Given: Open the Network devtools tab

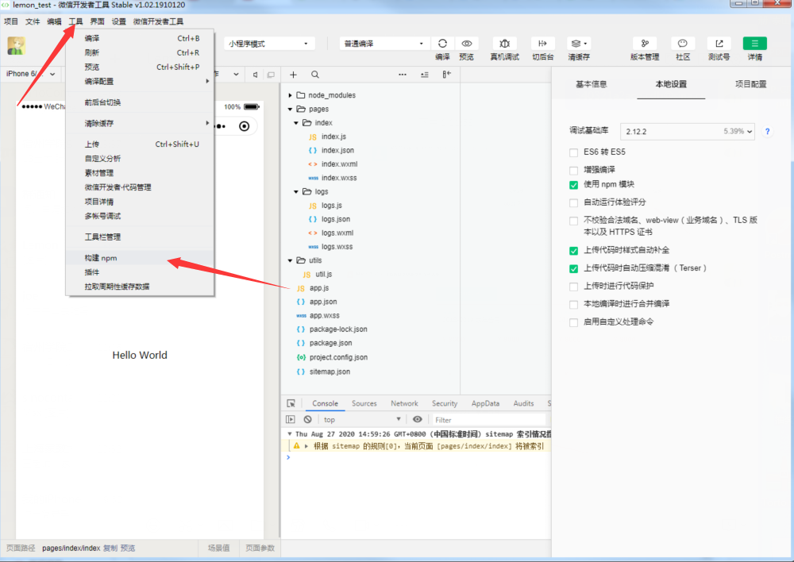Looking at the screenshot, I should (x=404, y=403).
